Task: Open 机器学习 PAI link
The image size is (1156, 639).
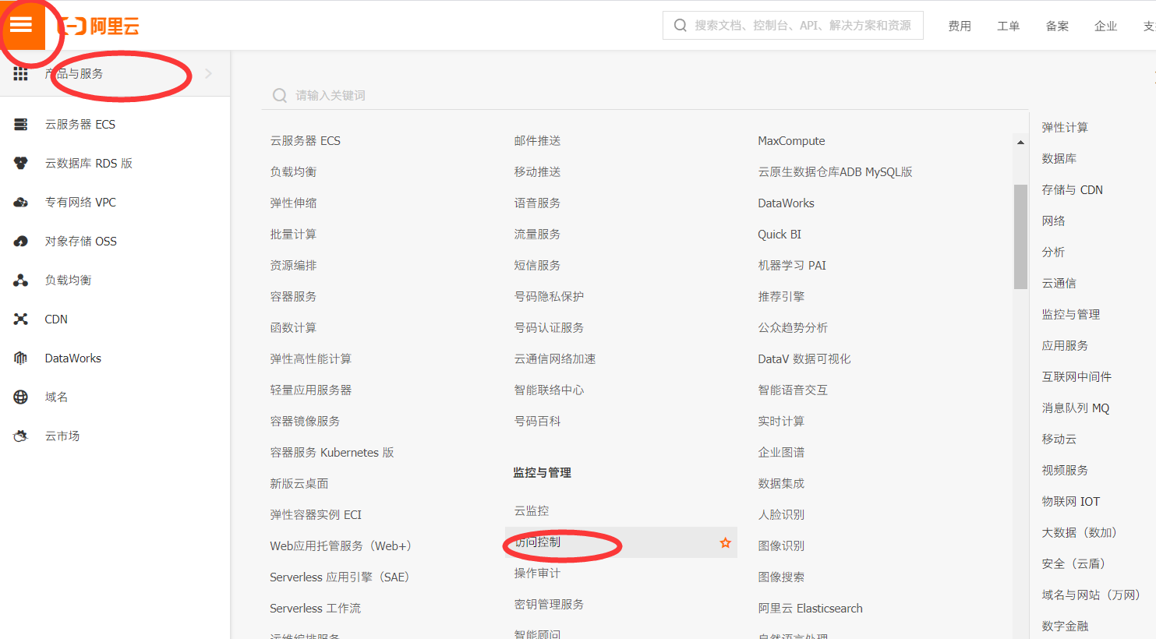Action: pyautogui.click(x=792, y=266)
